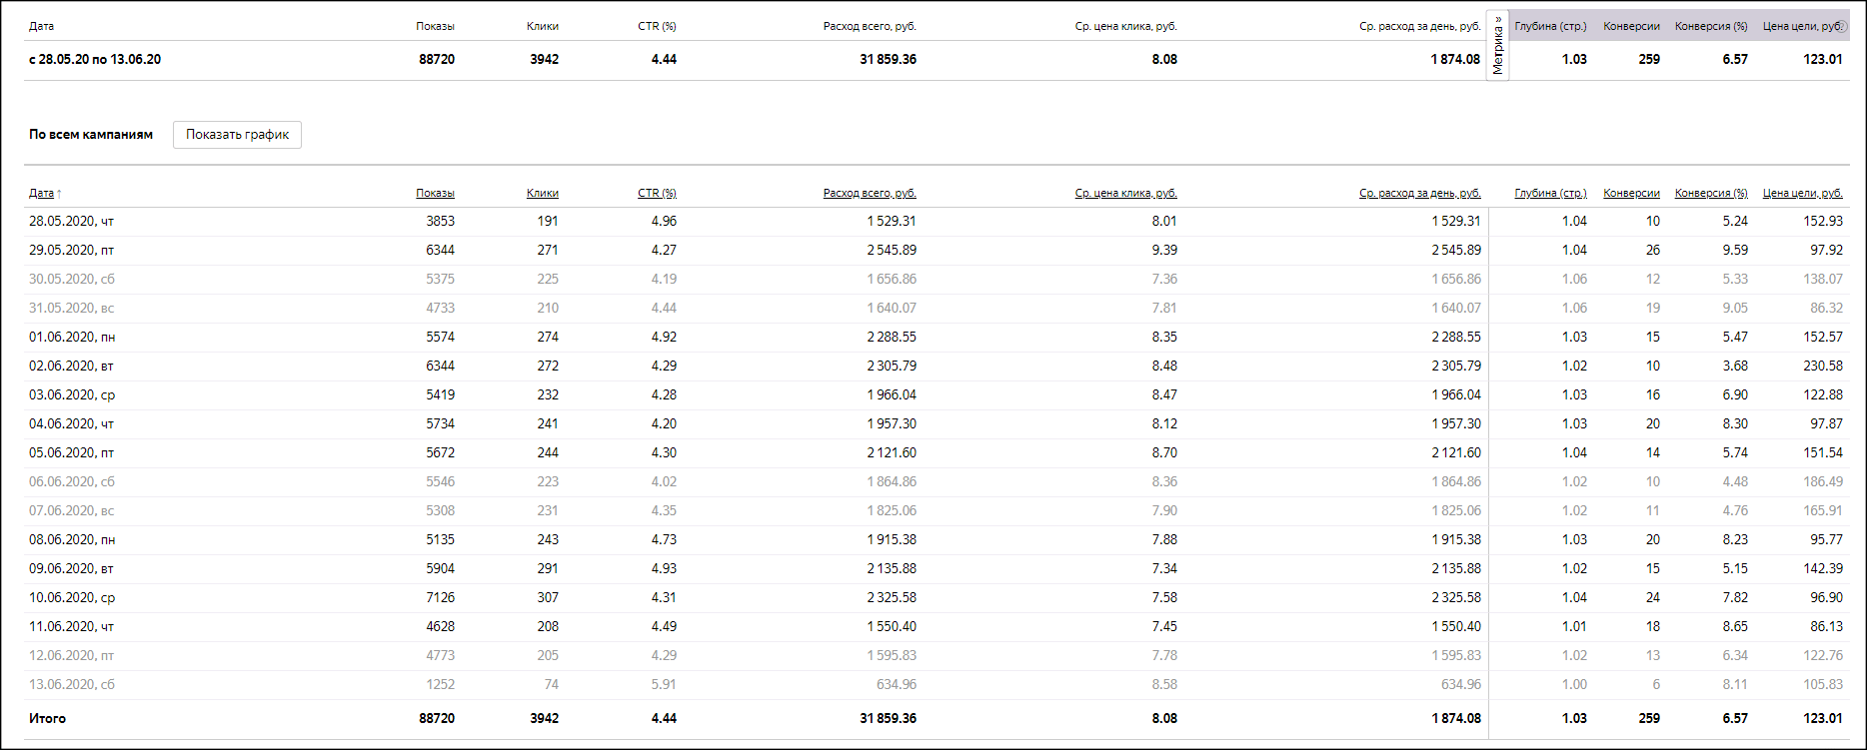Viewport: 1867px width, 750px height.
Task: Sort table by Клики column
Action: [x=543, y=193]
